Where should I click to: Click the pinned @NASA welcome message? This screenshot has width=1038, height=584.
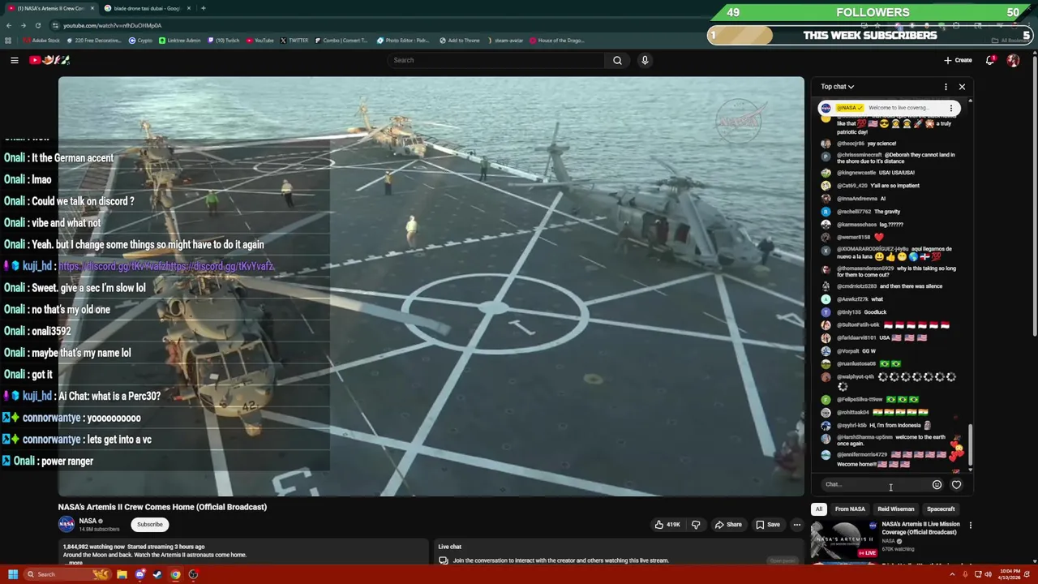coord(888,108)
